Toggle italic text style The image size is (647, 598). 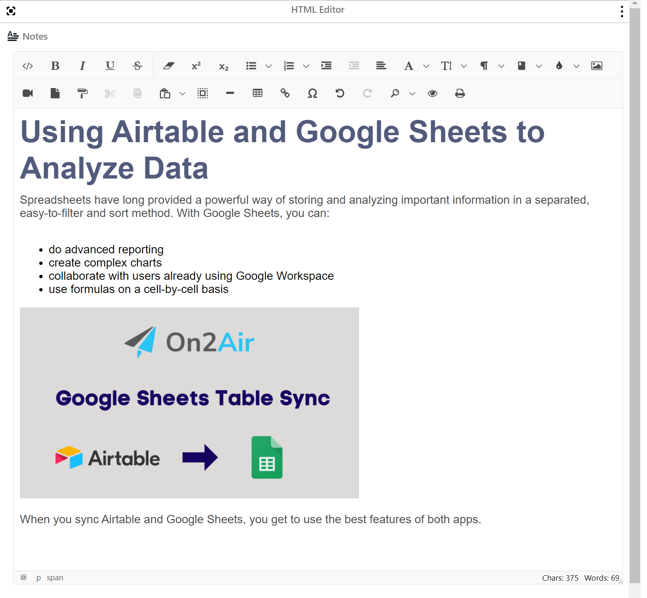tap(83, 66)
